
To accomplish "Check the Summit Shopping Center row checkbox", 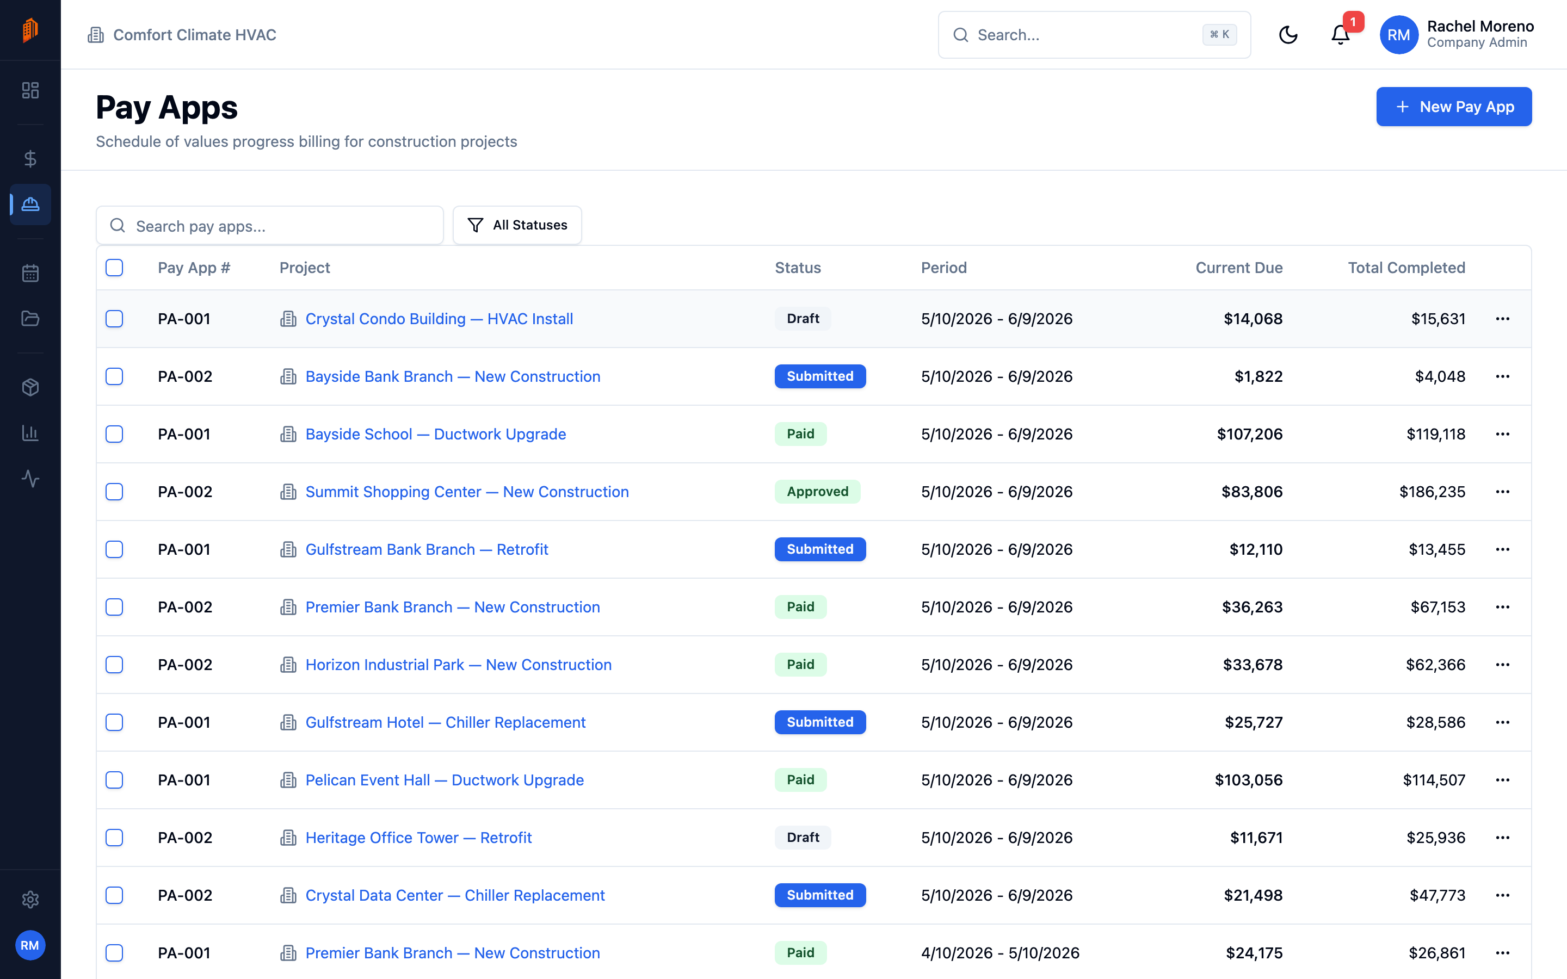I will [115, 492].
